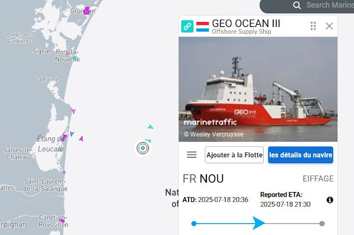Open the six-dot grid menu icon
The image size is (354, 235).
pos(313,26)
